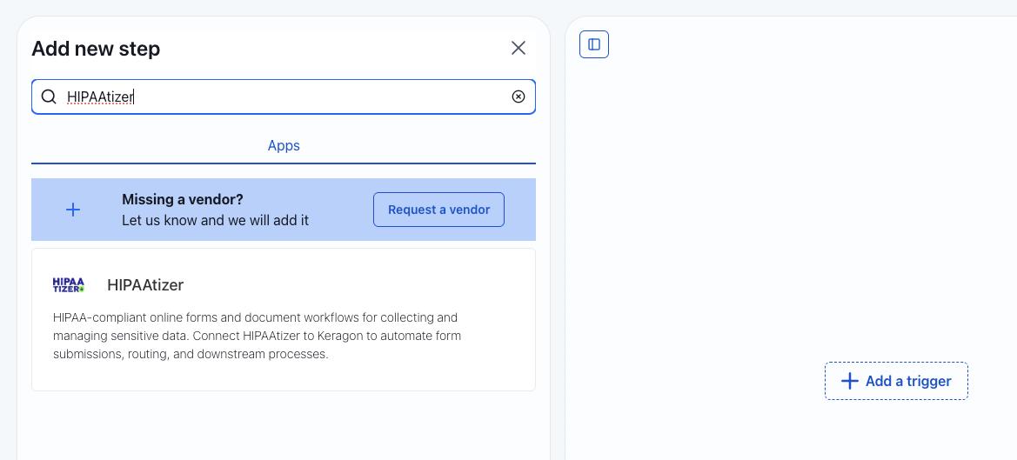Image resolution: width=1017 pixels, height=460 pixels.
Task: Click the Add new step heading
Action: (x=96, y=49)
